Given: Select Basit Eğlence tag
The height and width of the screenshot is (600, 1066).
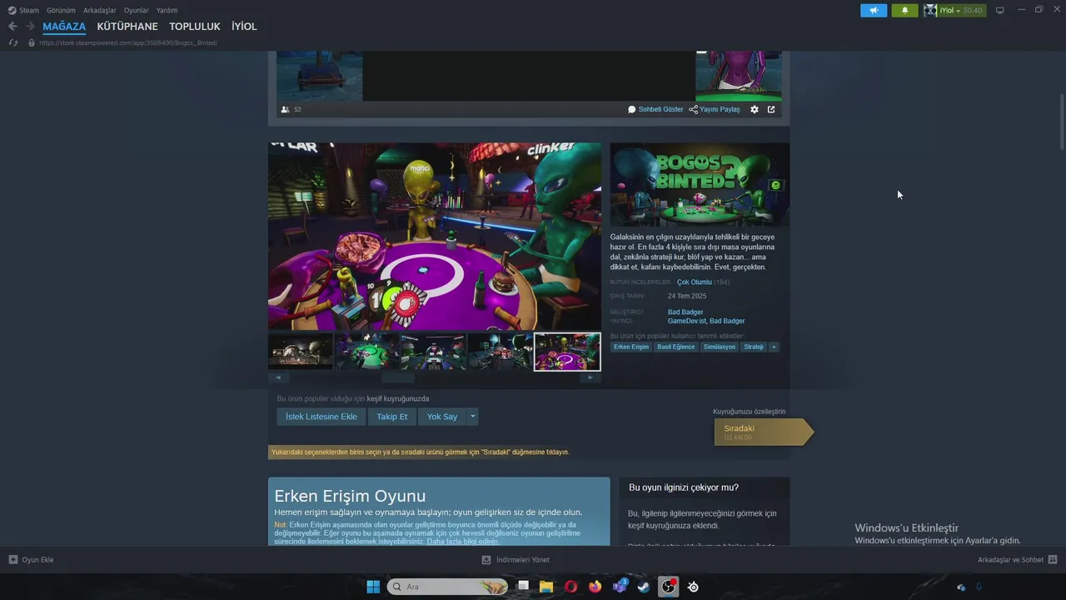Looking at the screenshot, I should [676, 347].
